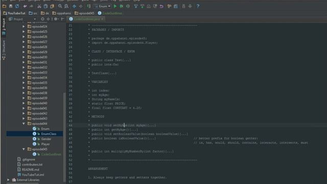Click the Scroll from Source target icon

pos(42,19)
